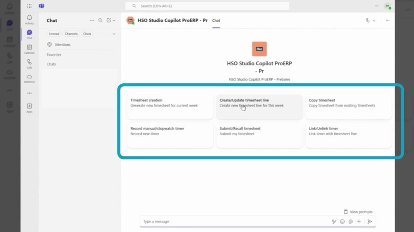Open Apps from the sidebar
414x232 pixels.
[x=29, y=107]
